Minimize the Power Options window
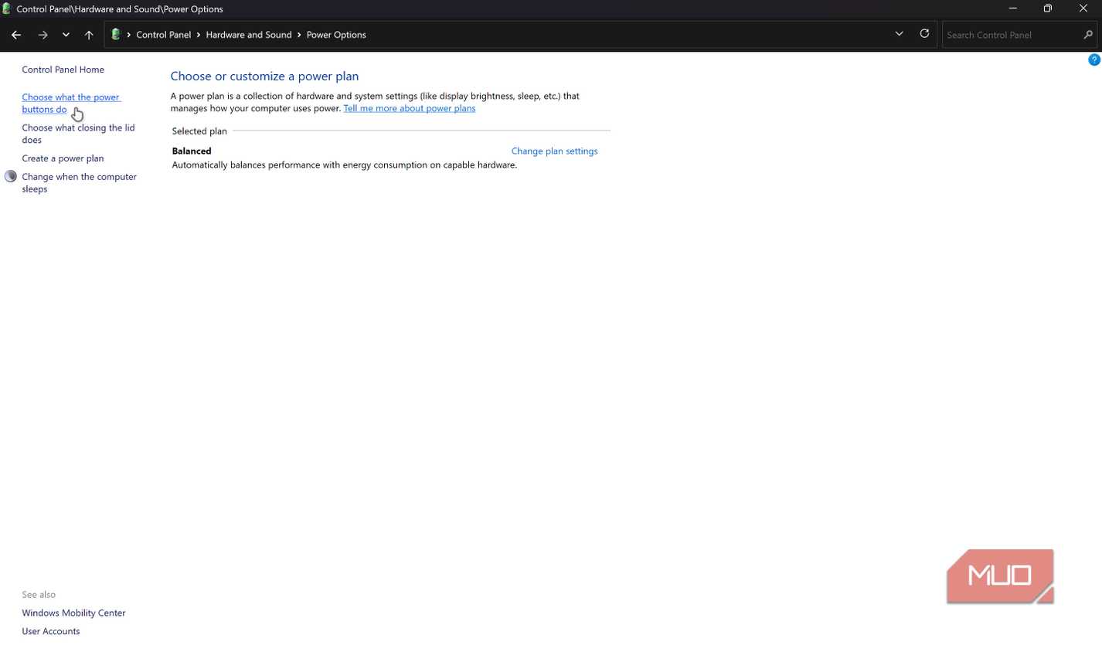The image size is (1102, 652). [1012, 8]
